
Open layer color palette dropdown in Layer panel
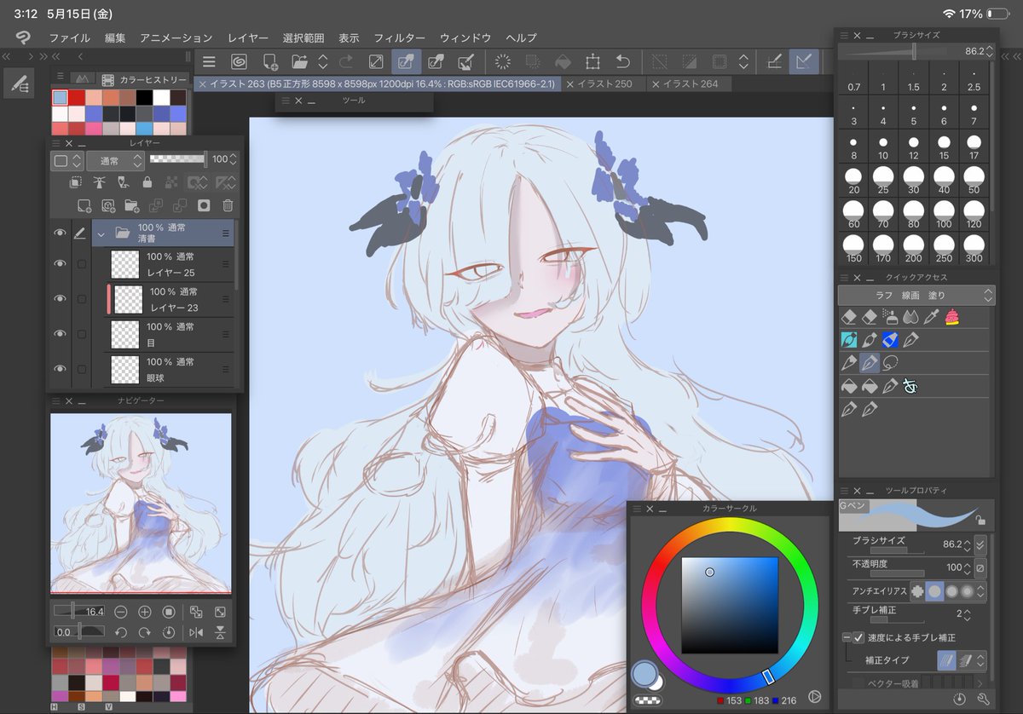[66, 160]
